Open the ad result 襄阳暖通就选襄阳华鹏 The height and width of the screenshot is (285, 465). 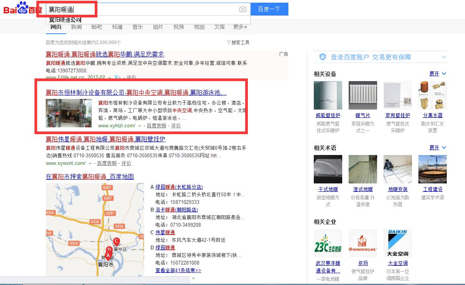105,54
